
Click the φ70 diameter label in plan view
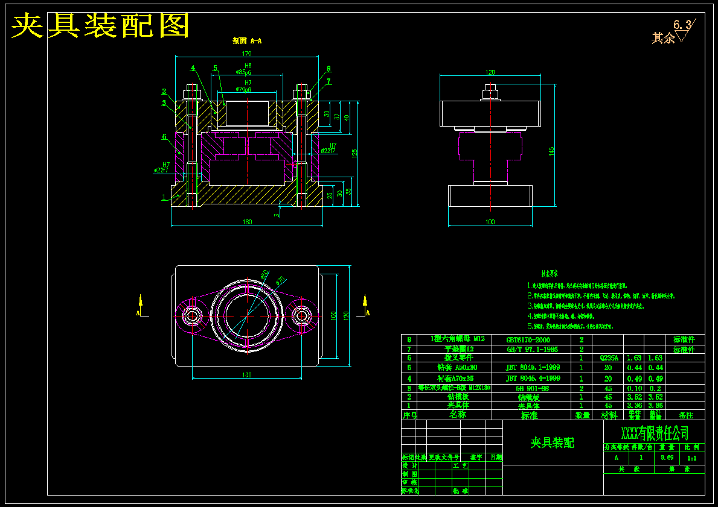pyautogui.click(x=280, y=280)
